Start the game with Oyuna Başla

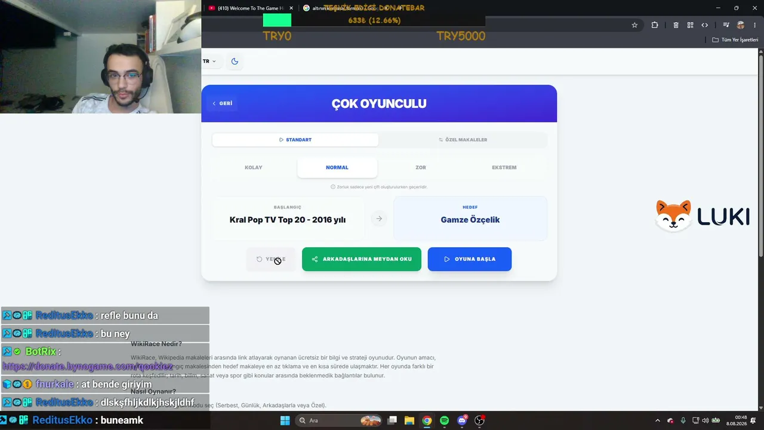pos(470,259)
